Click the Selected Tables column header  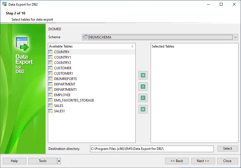pyautogui.click(x=195, y=46)
